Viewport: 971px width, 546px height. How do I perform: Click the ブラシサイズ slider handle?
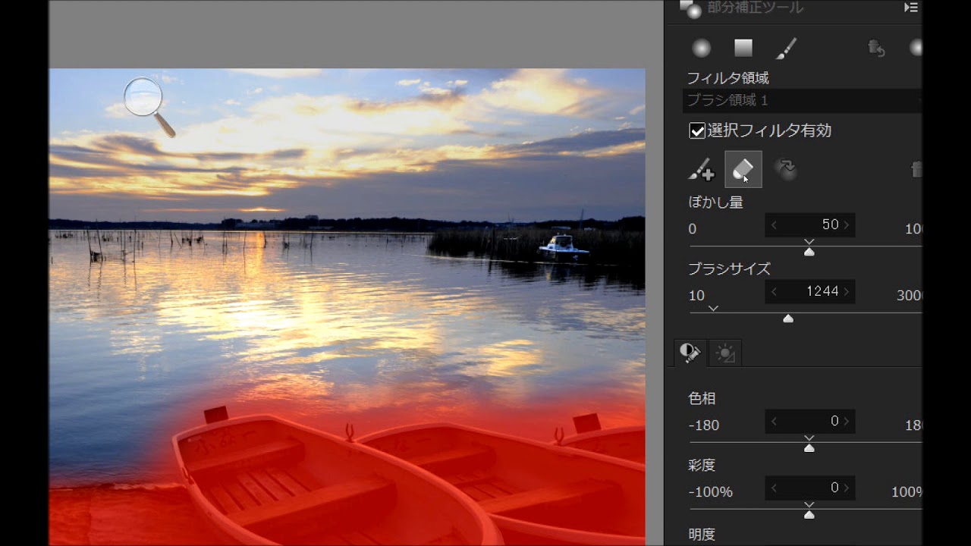[x=788, y=318]
